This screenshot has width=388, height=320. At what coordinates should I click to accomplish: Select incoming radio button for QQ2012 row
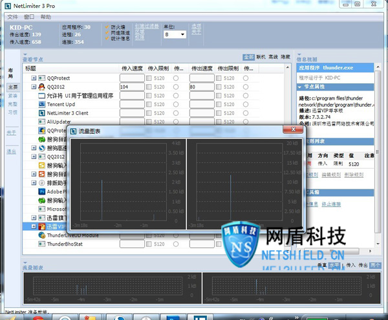point(176,87)
